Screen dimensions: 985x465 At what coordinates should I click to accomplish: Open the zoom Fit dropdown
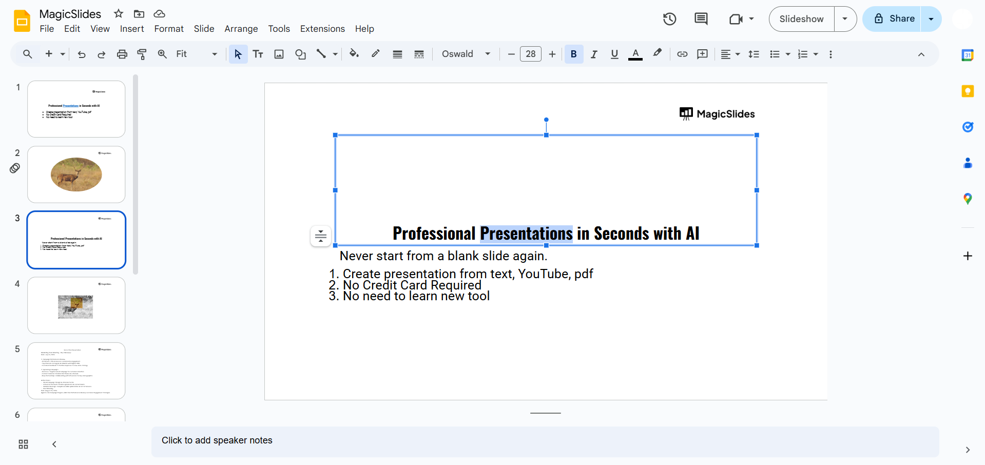[x=197, y=54]
